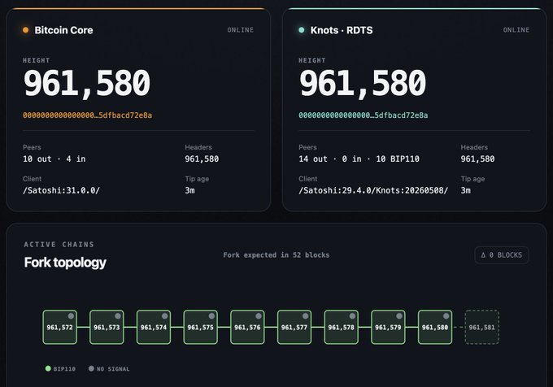
Task: Click the ACTIVE CHAINS section label
Action: tap(59, 245)
